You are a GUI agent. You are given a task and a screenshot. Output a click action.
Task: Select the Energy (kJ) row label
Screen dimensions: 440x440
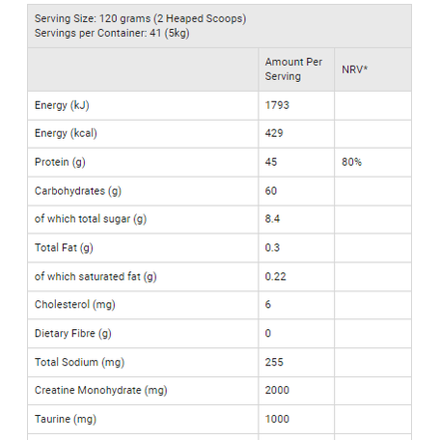(62, 105)
